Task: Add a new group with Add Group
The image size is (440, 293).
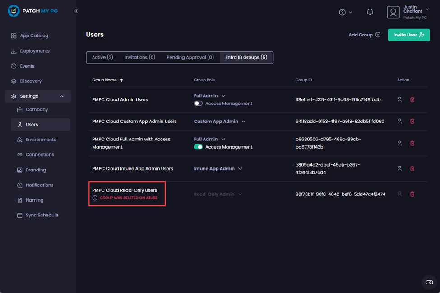Action: 364,35
